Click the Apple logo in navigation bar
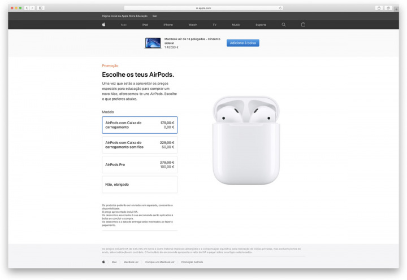 coord(103,25)
